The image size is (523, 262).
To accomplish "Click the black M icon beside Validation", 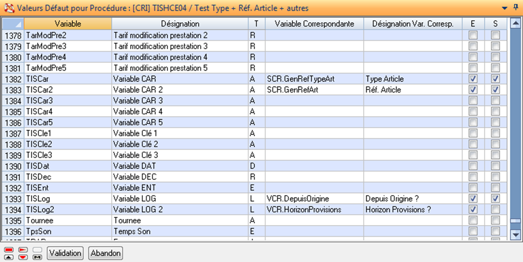I will (x=37, y=257).
